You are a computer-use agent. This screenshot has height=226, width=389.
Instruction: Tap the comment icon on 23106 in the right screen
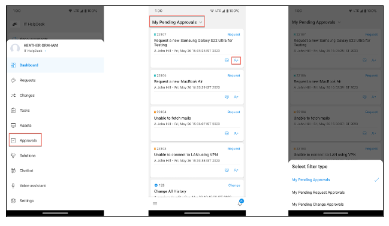pos(364,97)
